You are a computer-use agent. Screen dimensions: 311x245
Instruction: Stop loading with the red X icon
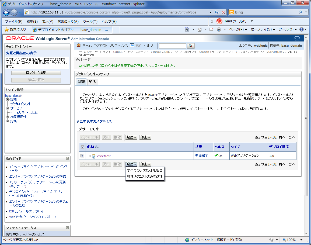click(223, 12)
